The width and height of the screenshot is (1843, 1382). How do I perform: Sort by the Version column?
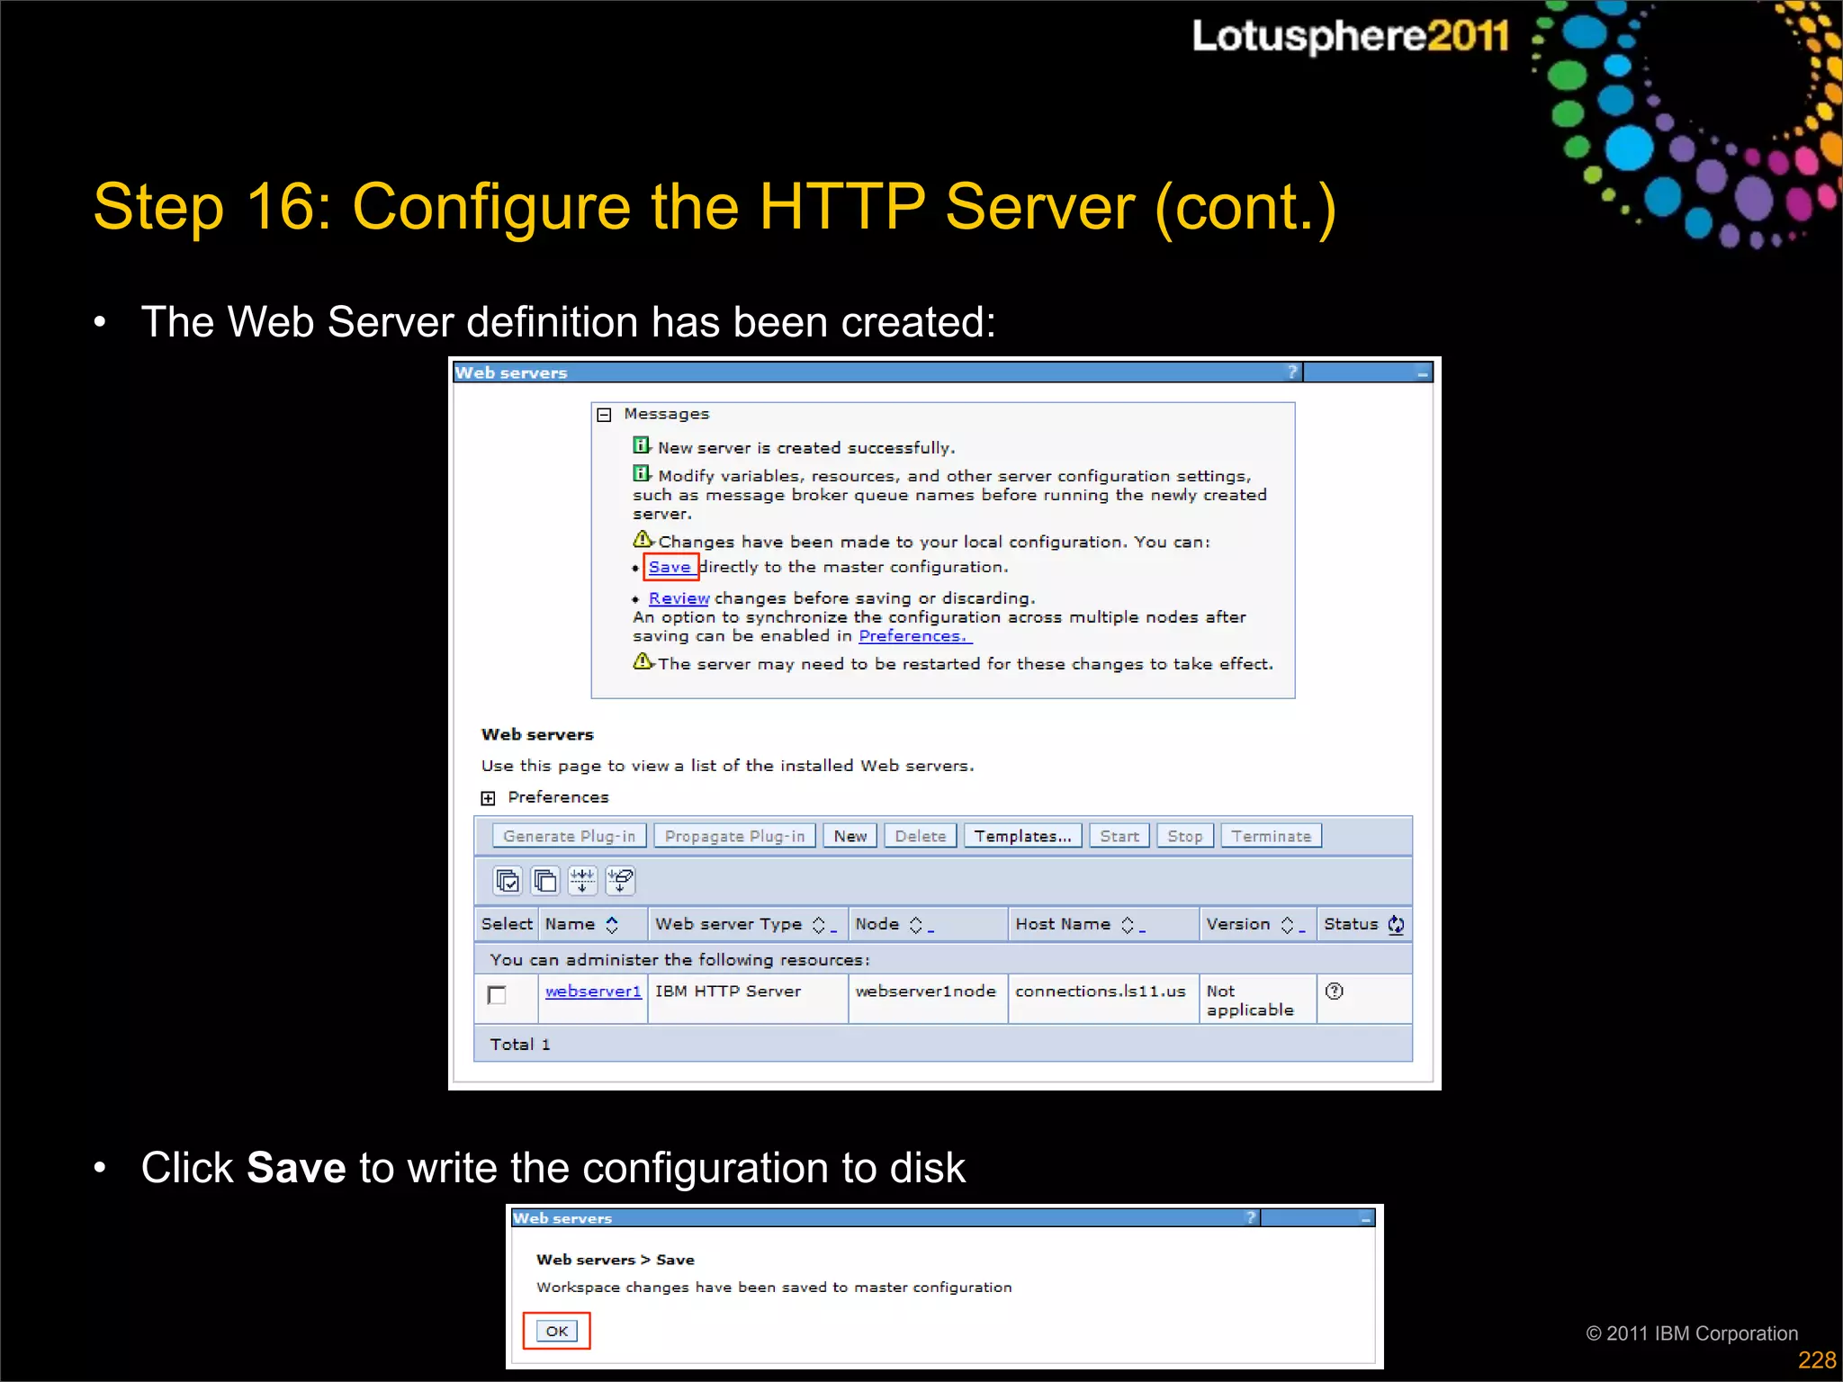1288,925
